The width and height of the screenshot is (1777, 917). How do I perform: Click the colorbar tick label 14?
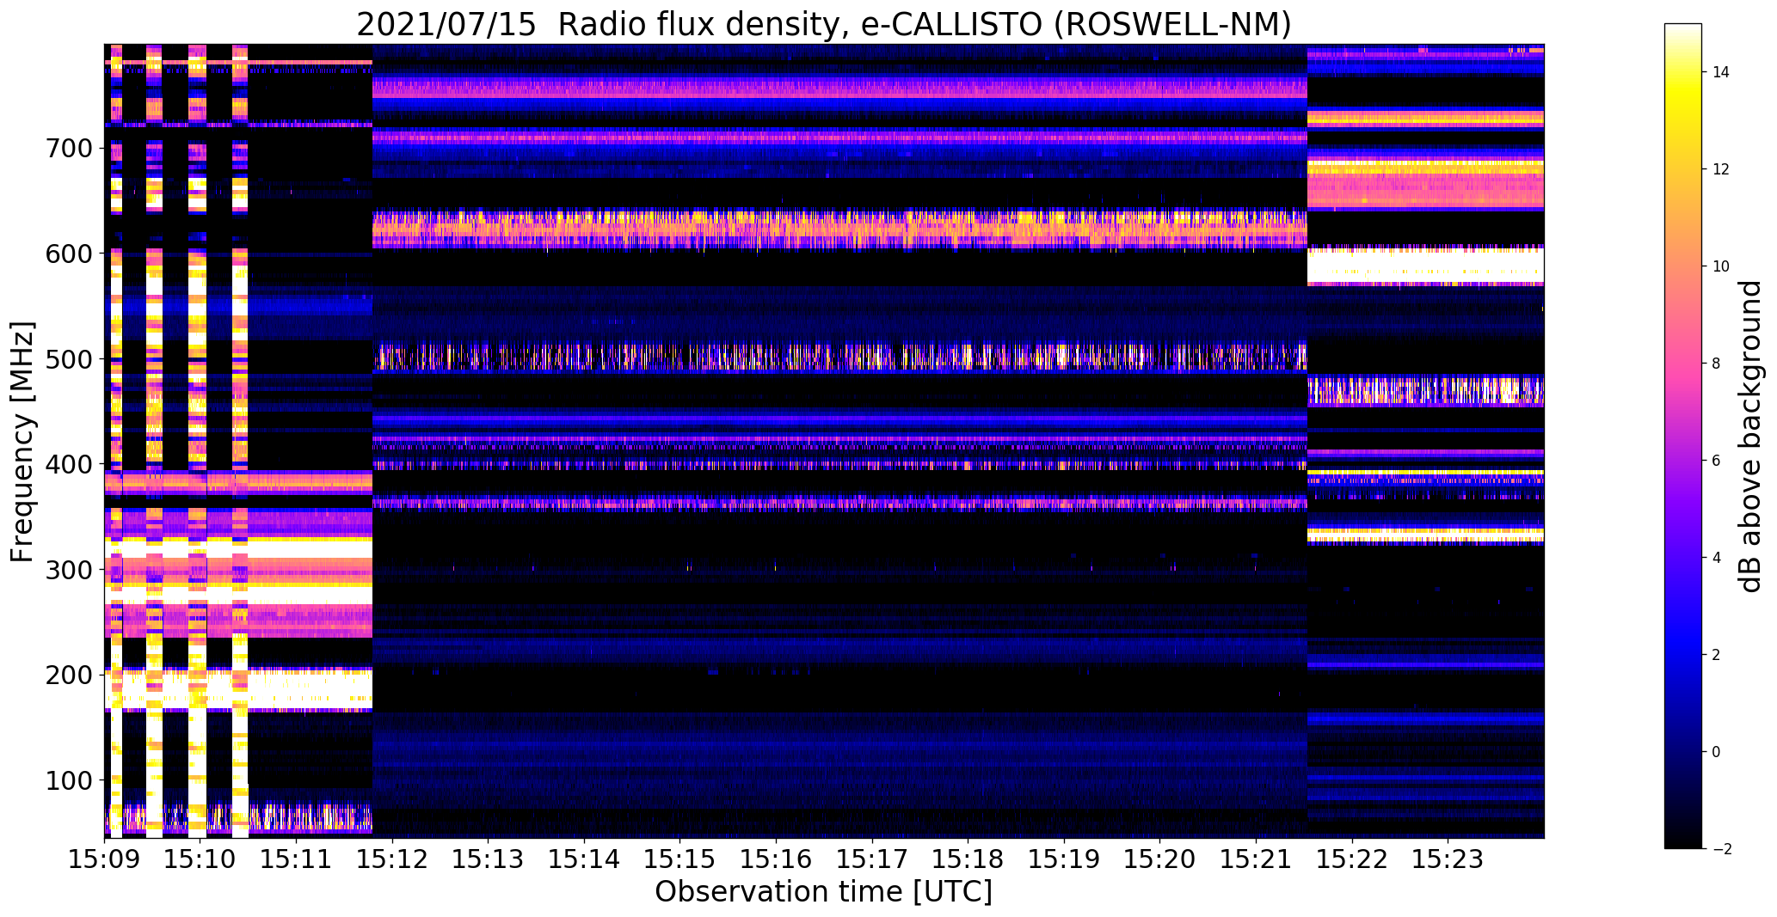click(x=1721, y=72)
